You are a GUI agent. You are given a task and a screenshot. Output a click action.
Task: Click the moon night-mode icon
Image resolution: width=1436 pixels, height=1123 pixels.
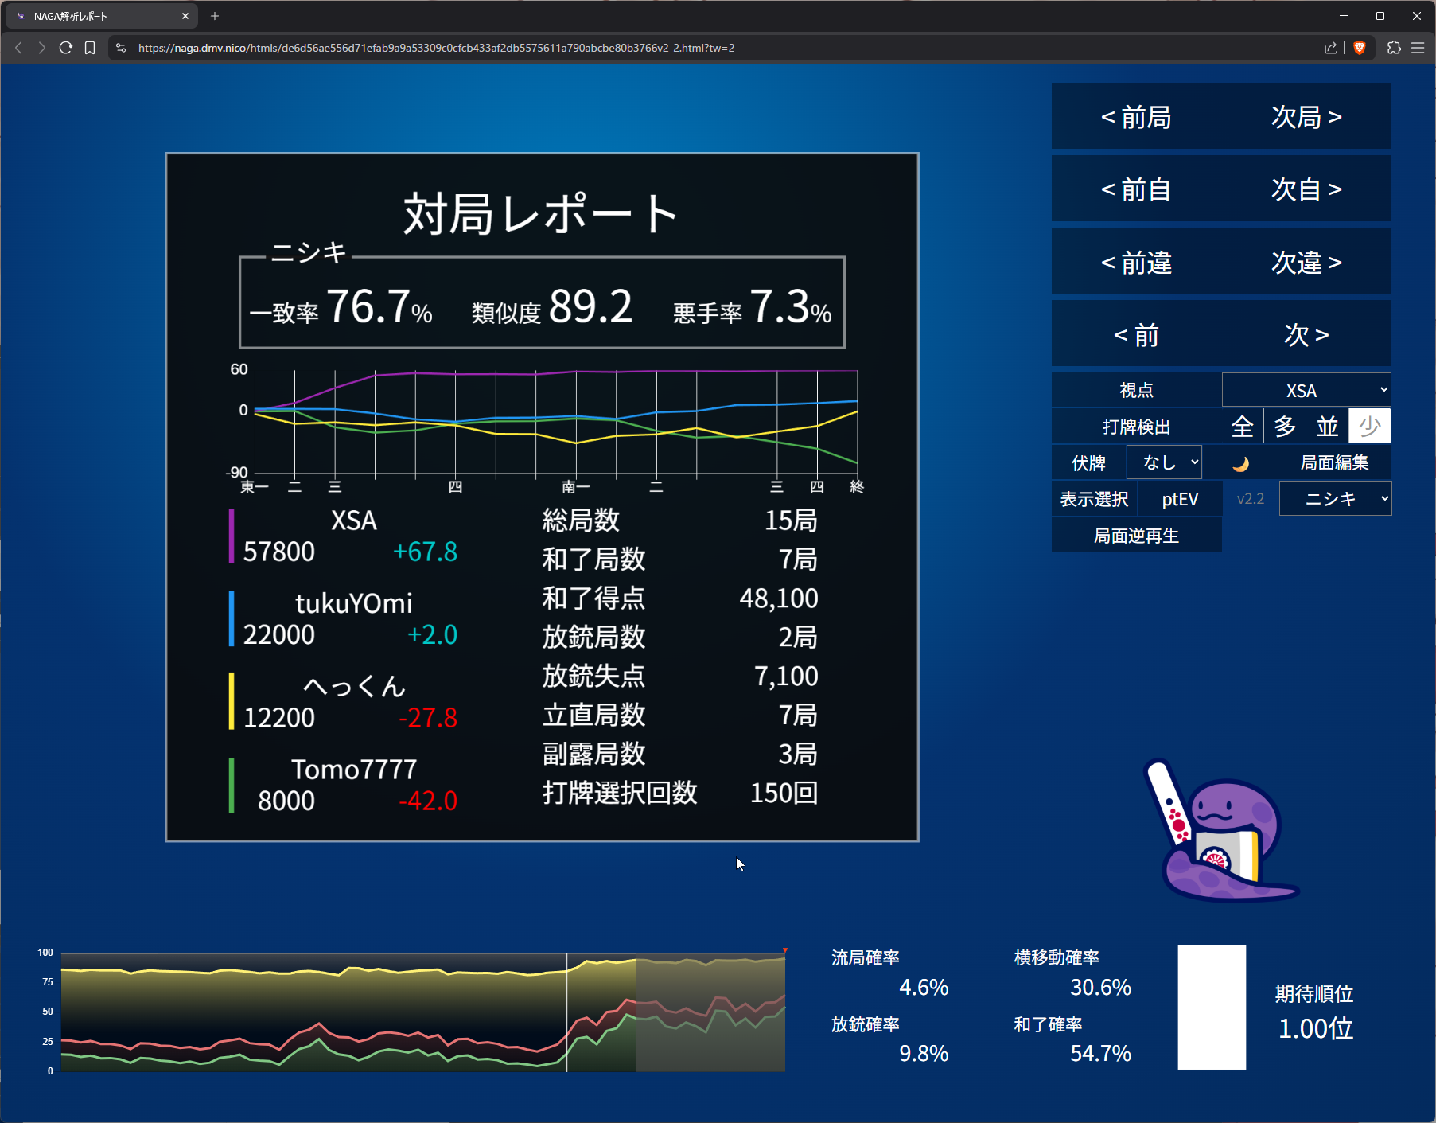1240,464
